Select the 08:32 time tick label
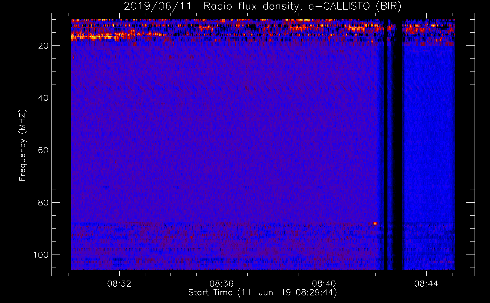The width and height of the screenshot is (490, 303). click(x=119, y=284)
